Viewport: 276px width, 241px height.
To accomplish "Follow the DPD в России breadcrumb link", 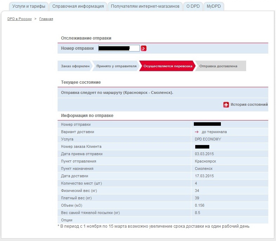I will click(19, 19).
